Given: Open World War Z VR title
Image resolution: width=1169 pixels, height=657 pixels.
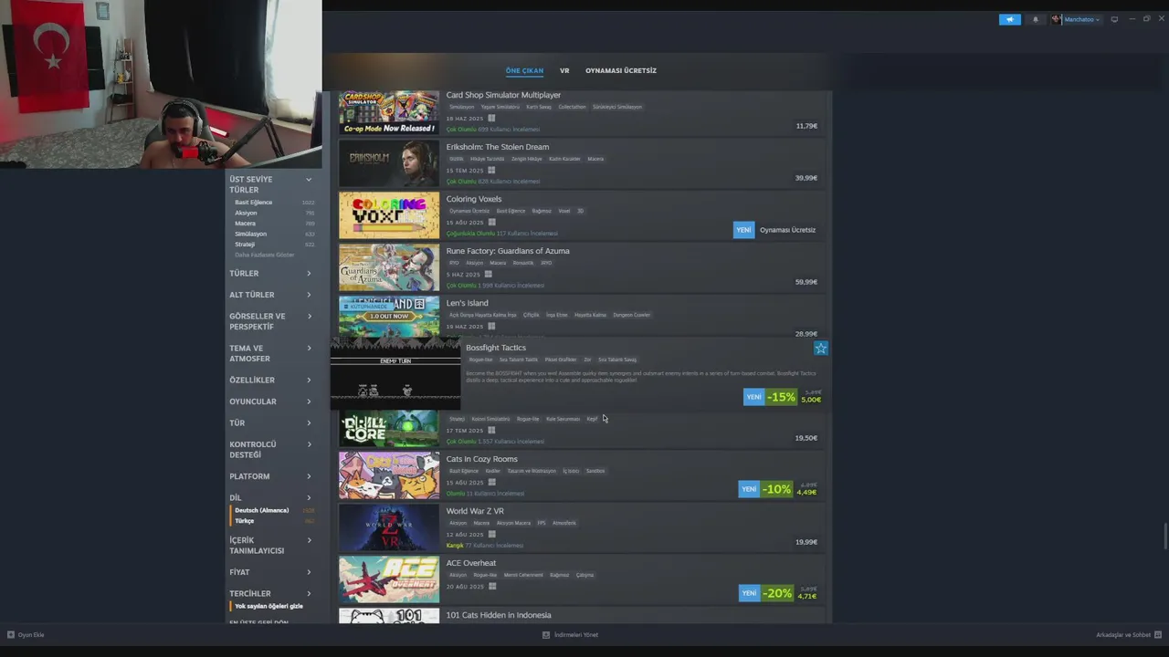Looking at the screenshot, I should point(475,511).
